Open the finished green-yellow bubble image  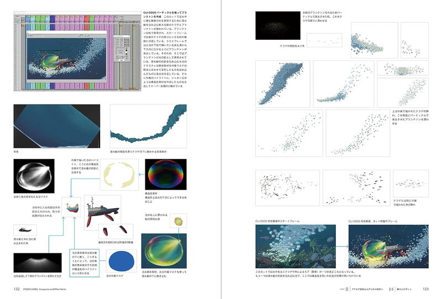point(164,251)
